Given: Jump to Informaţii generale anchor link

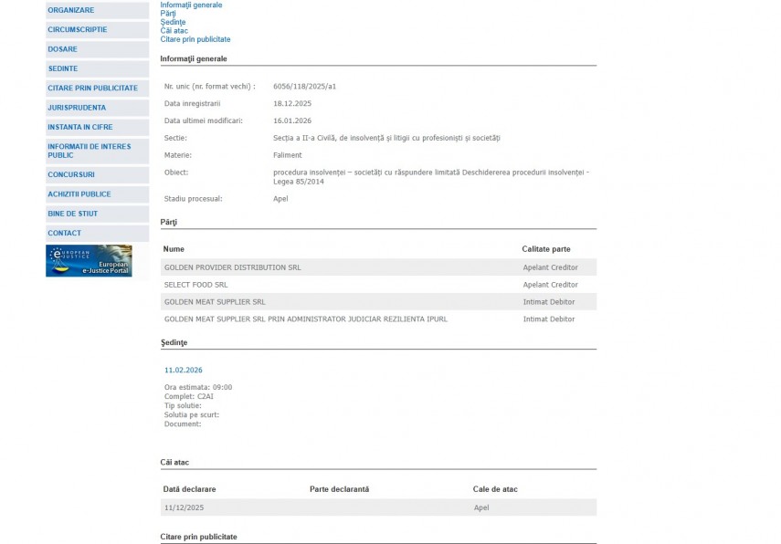Looking at the screenshot, I should pyautogui.click(x=191, y=5).
